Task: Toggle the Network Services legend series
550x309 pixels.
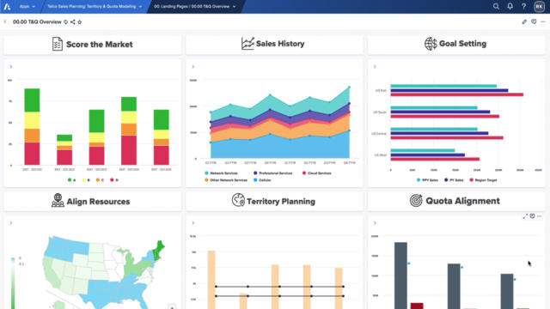Action: click(222, 173)
